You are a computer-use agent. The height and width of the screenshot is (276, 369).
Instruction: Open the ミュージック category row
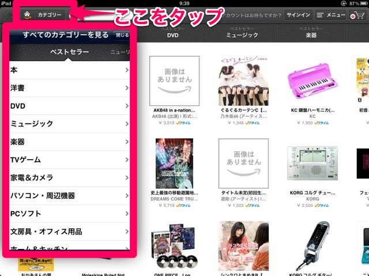tap(69, 124)
